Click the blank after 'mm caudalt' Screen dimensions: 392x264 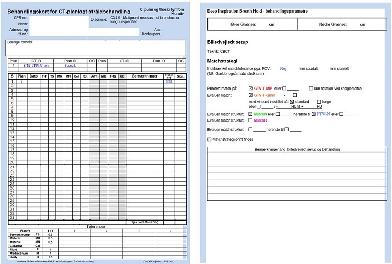(324, 69)
